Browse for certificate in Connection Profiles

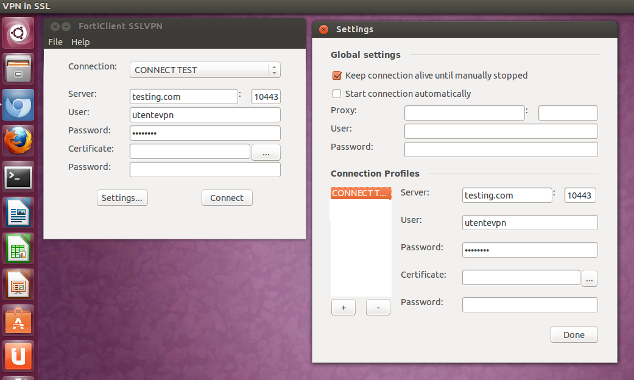point(590,278)
